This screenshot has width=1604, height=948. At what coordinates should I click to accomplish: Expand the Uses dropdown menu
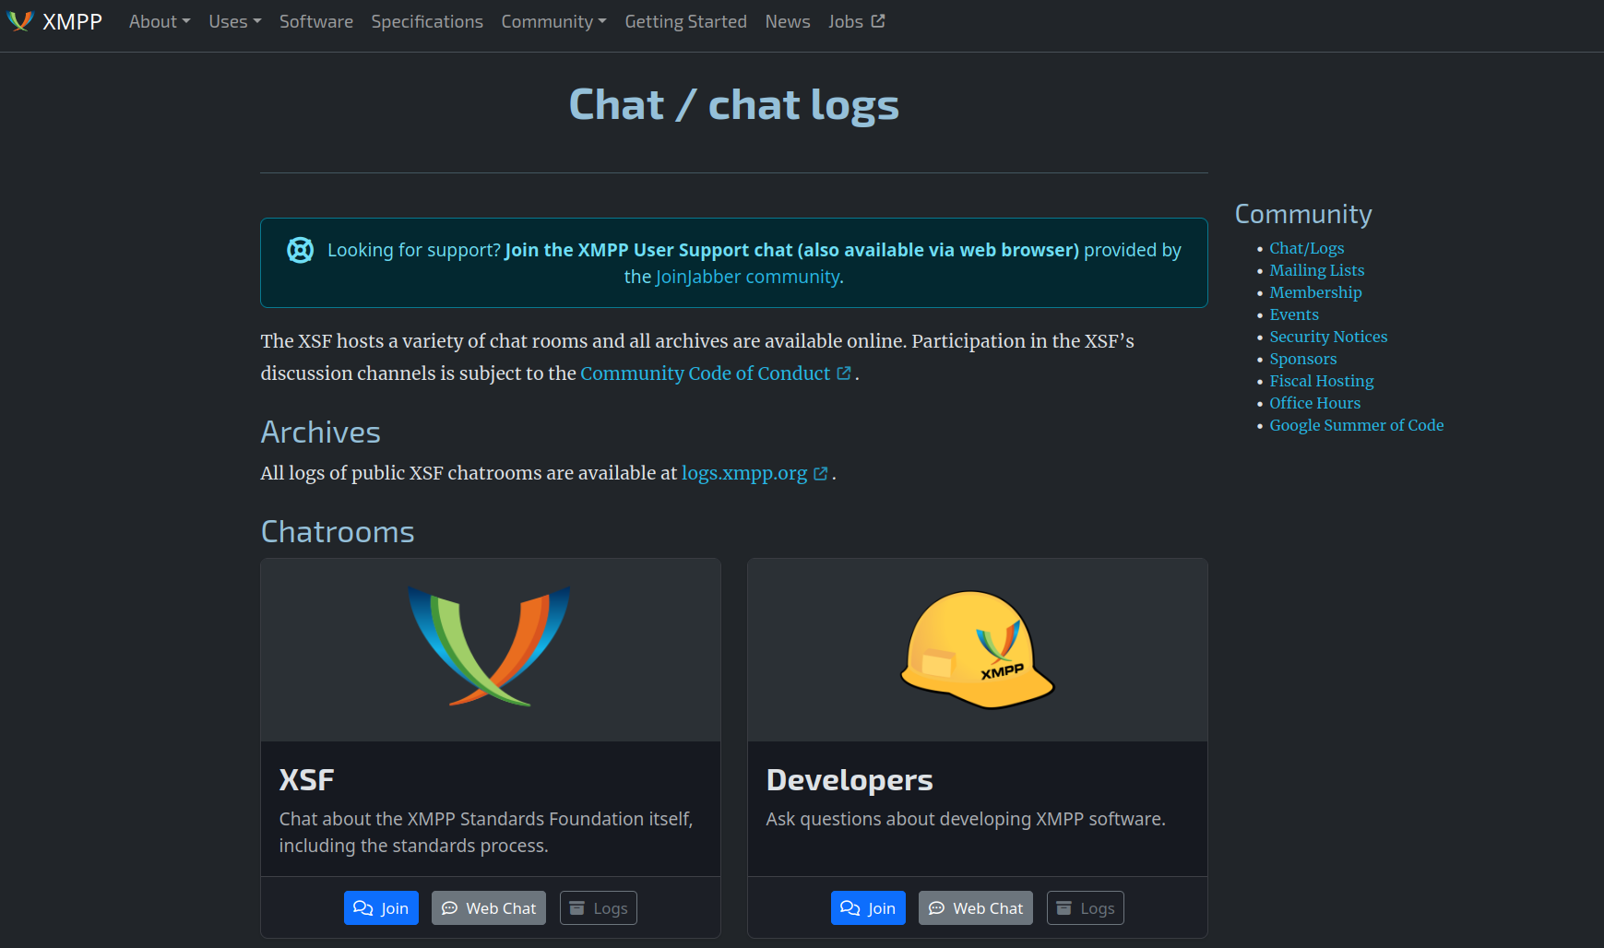tap(235, 21)
